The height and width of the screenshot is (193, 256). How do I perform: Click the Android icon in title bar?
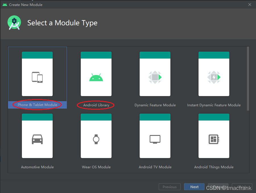5,5
